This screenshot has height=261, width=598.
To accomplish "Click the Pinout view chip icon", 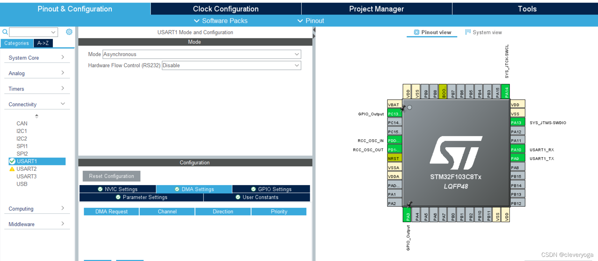I will pos(416,32).
